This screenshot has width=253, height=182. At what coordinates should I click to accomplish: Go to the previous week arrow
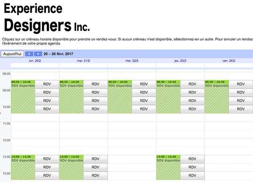[29, 54]
